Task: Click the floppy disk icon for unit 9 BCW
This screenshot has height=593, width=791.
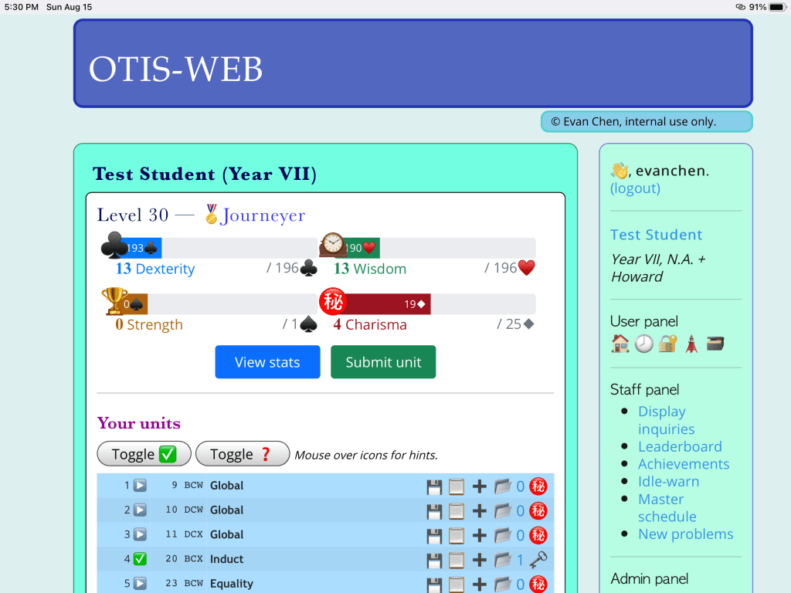Action: pos(434,486)
